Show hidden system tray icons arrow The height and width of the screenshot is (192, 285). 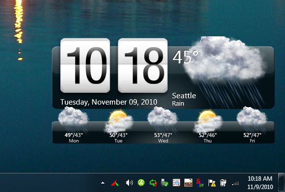(x=103, y=183)
